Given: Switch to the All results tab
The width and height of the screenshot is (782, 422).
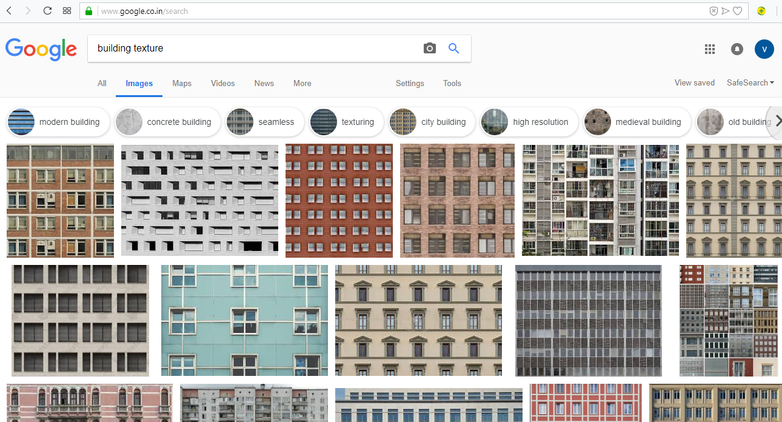Looking at the screenshot, I should [x=102, y=84].
